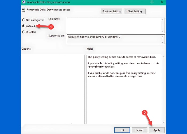Viewport: 187px width, 134px height.
Task: Maximize the policy setting window
Action: 152,2
